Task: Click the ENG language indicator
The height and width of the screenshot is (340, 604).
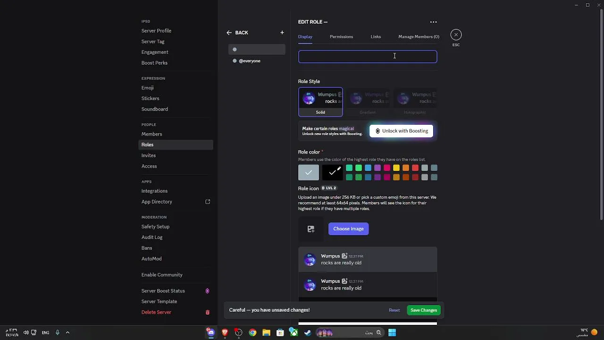Action: click(45, 332)
